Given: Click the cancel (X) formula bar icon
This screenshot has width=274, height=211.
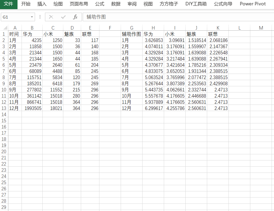Looking at the screenshot, I should 51,17.
